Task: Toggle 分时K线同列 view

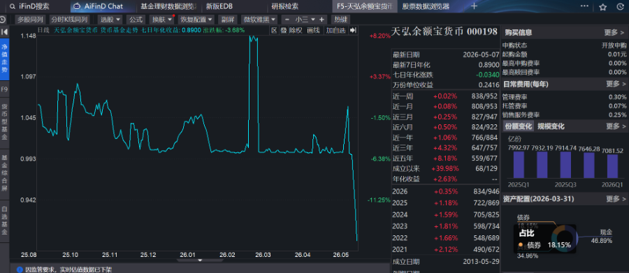Action: (69, 20)
